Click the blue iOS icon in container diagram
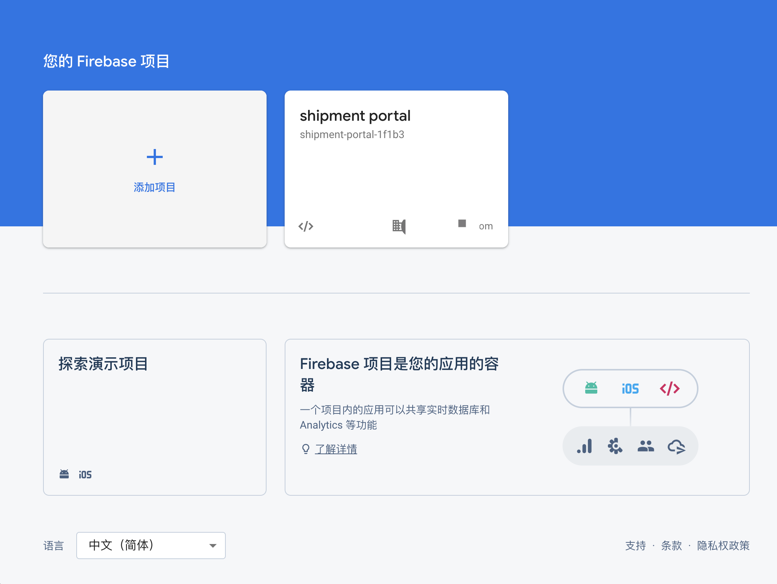777x584 pixels. pos(630,389)
